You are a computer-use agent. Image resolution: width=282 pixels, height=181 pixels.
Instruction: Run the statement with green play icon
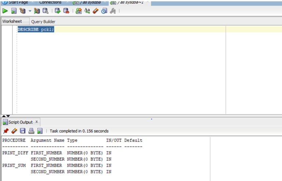click(x=5, y=11)
